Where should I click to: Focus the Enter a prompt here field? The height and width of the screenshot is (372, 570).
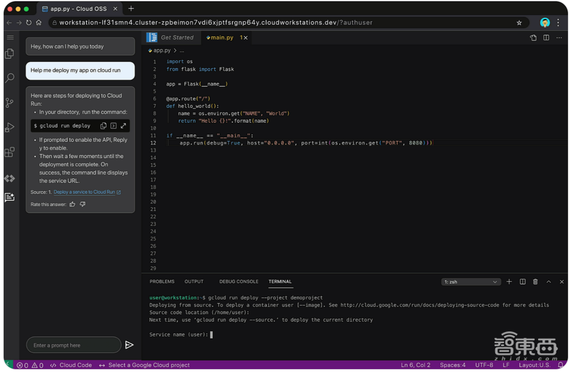[73, 345]
